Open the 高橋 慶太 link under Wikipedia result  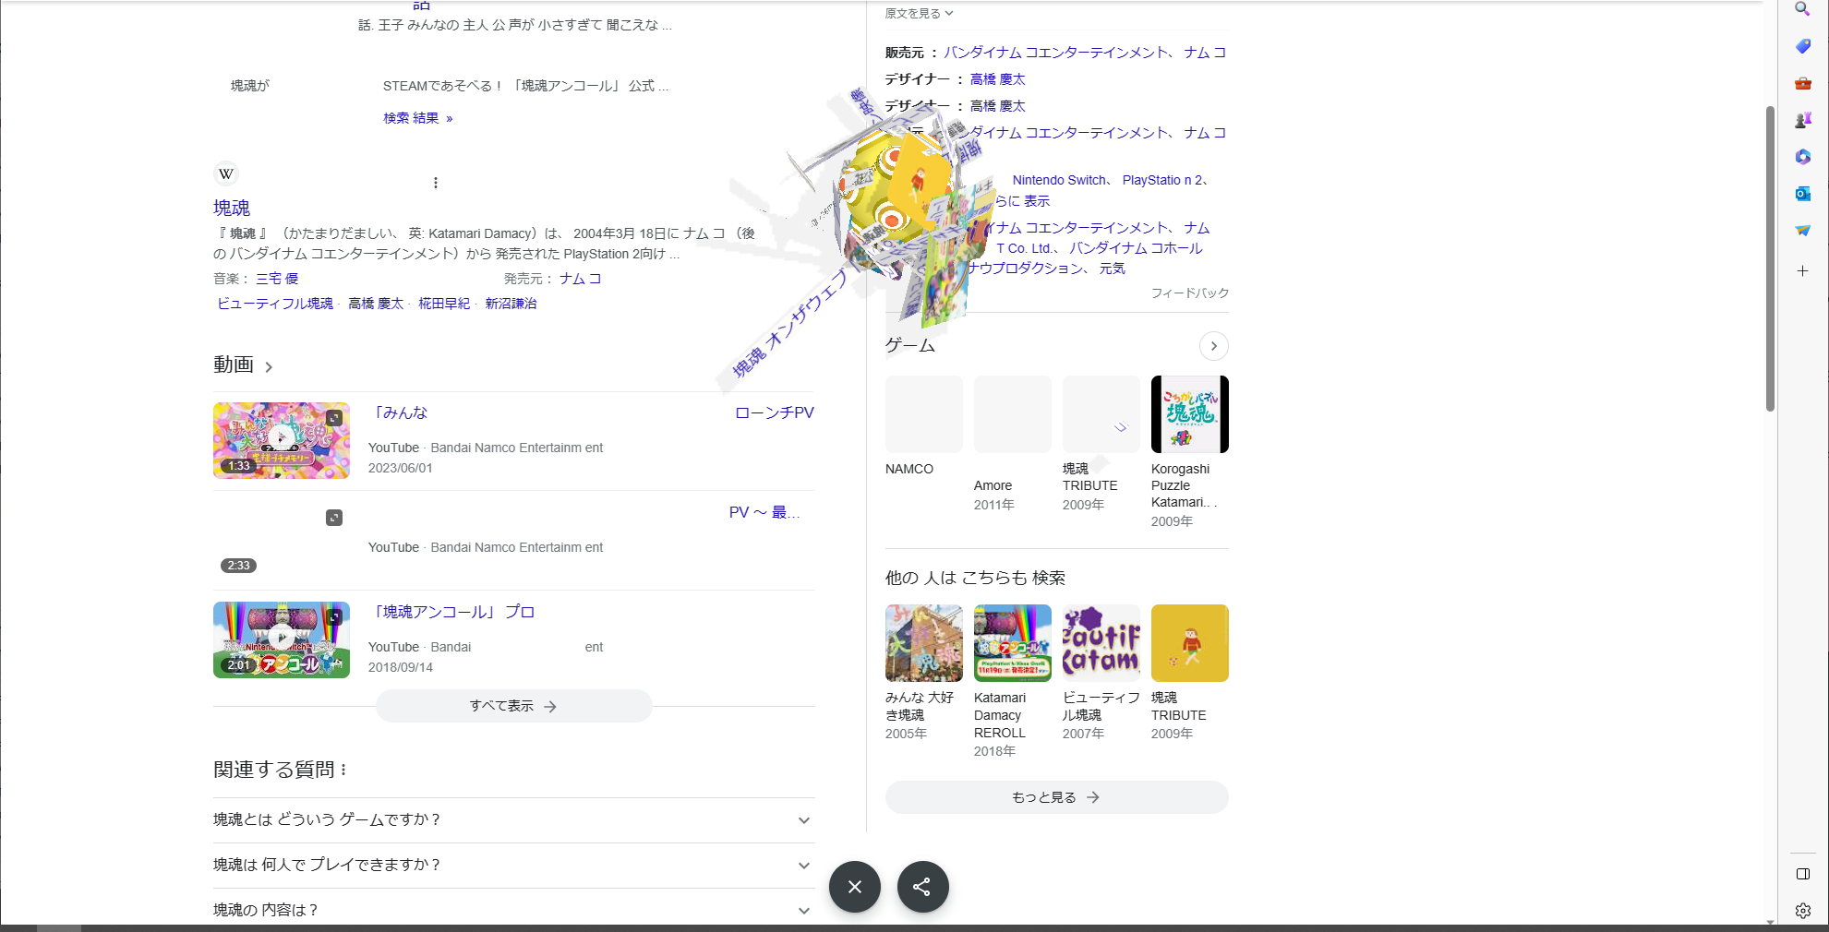point(376,304)
